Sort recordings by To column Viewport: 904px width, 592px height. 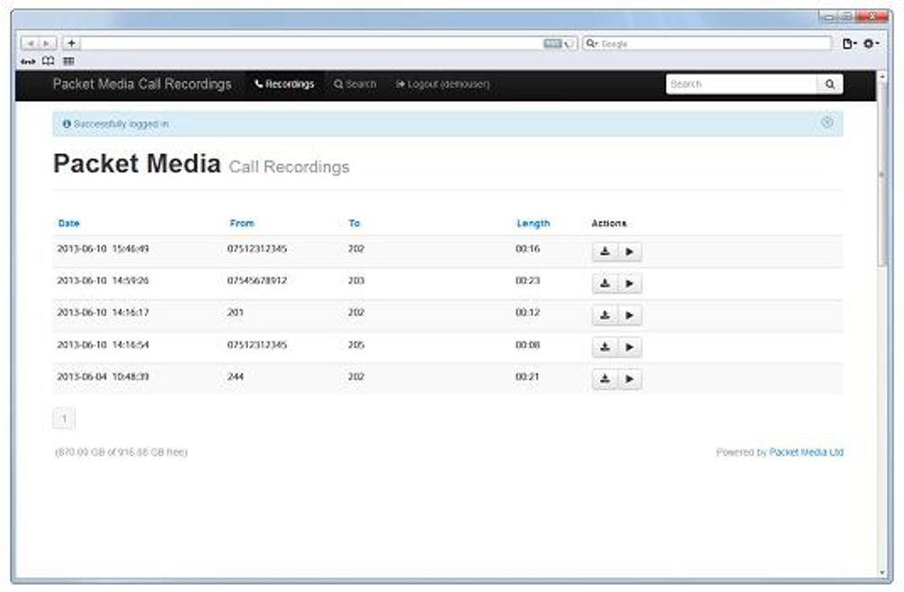click(x=354, y=223)
